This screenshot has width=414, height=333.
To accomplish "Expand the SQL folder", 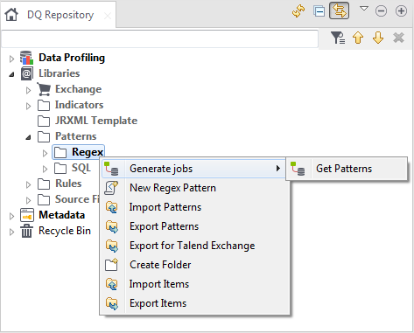I will (x=45, y=169).
